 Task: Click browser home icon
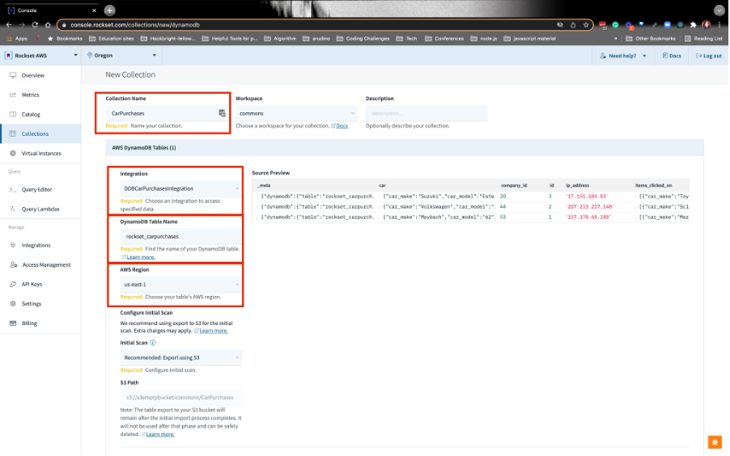tap(48, 25)
